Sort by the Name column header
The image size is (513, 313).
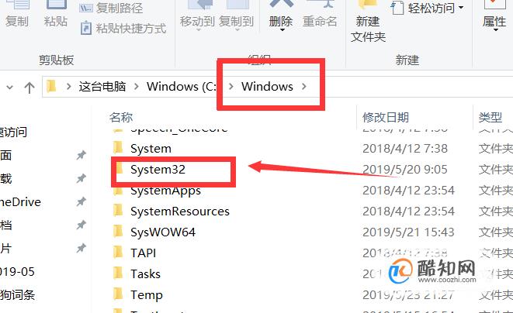(121, 117)
